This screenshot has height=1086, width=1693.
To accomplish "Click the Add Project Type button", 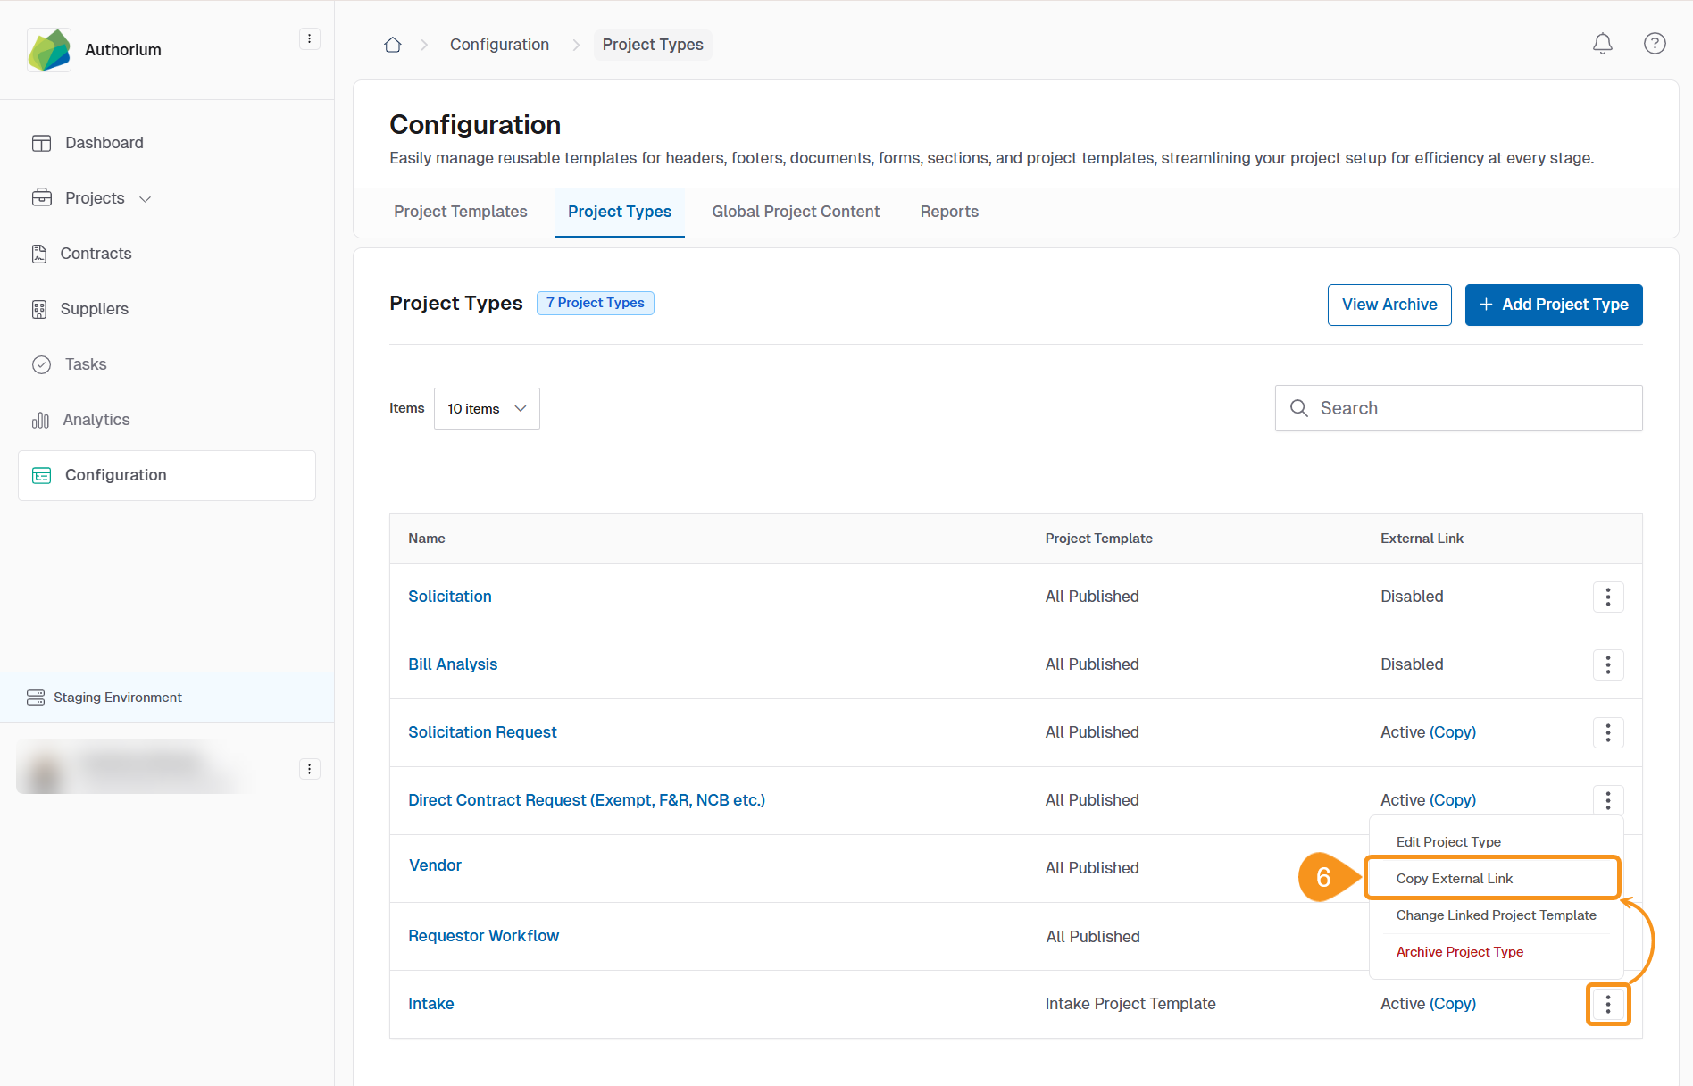I will pyautogui.click(x=1553, y=305).
